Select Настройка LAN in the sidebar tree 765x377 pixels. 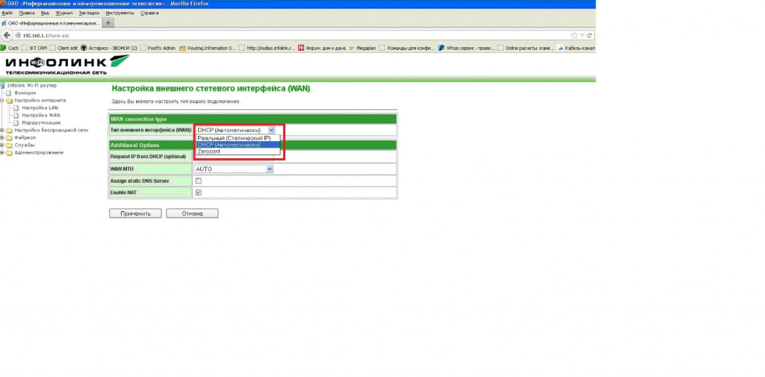point(40,108)
